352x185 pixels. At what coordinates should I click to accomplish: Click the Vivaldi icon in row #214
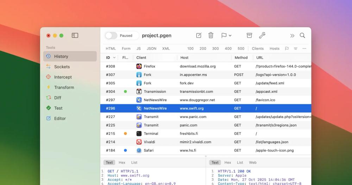139,142
